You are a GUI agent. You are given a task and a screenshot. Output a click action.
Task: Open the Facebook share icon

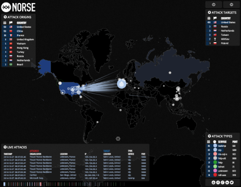[218, 182]
